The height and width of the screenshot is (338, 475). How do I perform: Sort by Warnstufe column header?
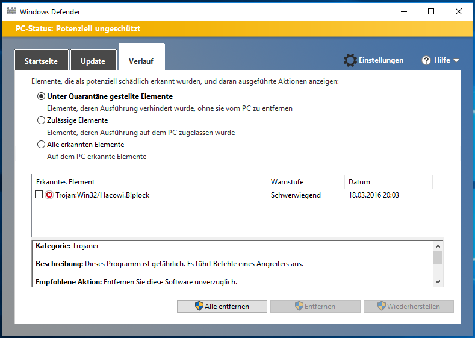tap(306, 182)
